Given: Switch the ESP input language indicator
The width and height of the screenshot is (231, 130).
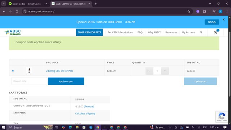Looking at the screenshot, I should (x=205, y=127).
